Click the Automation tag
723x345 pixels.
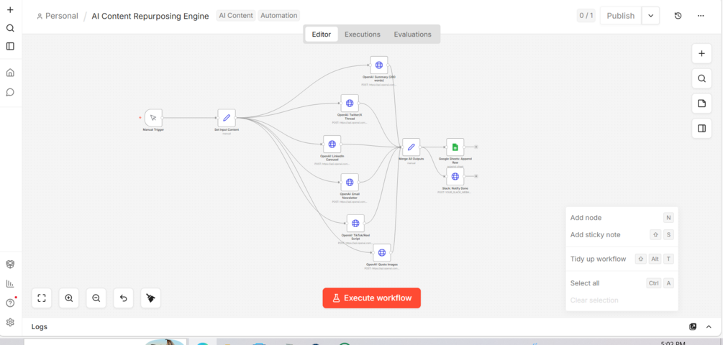pyautogui.click(x=279, y=16)
